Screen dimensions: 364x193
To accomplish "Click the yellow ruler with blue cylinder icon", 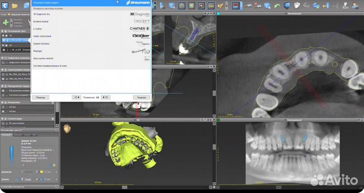I will click(x=326, y=6).
